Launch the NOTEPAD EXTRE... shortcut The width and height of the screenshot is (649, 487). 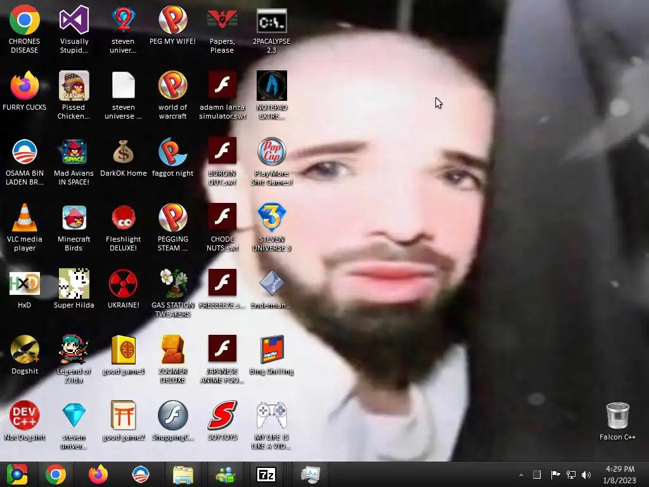click(271, 86)
